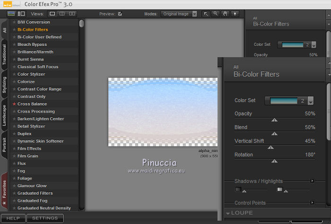331x224 pixels.
Task: Open the Favorites filters tab
Action: pyautogui.click(x=4, y=191)
